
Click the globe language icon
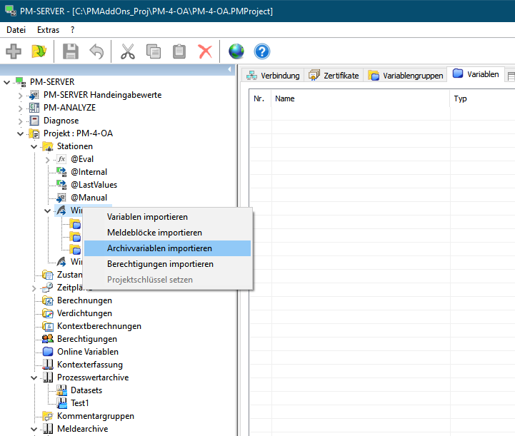(x=236, y=51)
